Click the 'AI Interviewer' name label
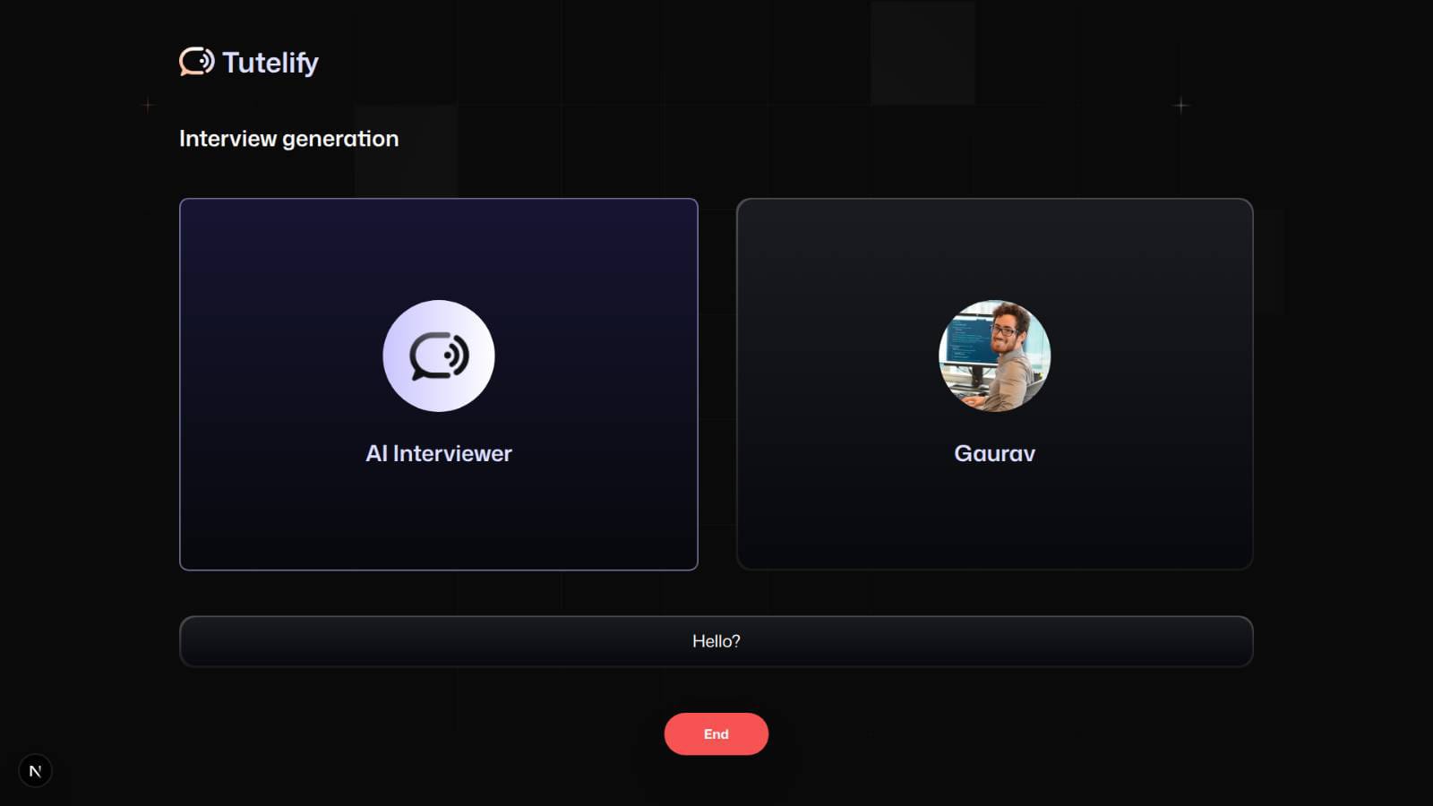 pos(439,453)
